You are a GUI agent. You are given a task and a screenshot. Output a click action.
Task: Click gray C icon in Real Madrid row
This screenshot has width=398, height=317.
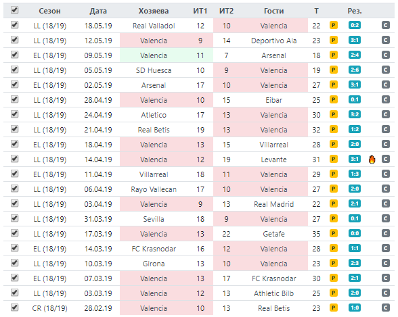tap(386, 203)
